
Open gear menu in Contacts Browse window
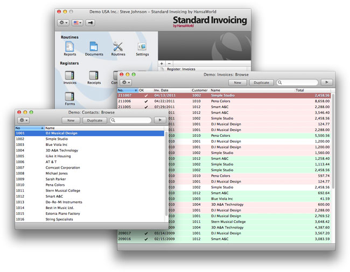point(23,120)
